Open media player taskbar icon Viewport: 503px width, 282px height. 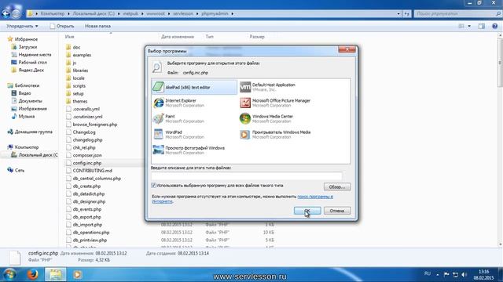pos(77,274)
